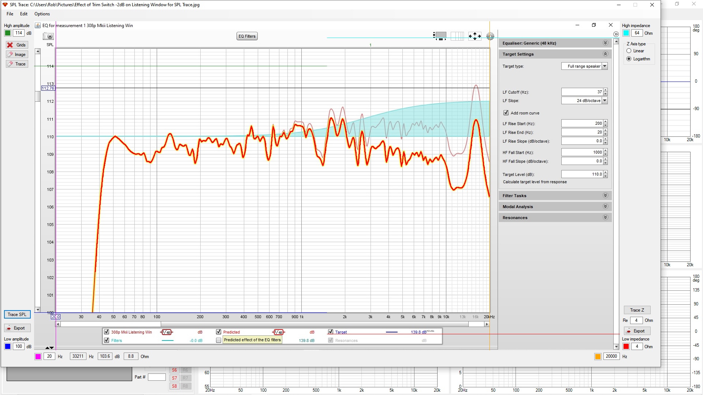
Task: Click the frequency axis bands icon
Action: tap(457, 36)
